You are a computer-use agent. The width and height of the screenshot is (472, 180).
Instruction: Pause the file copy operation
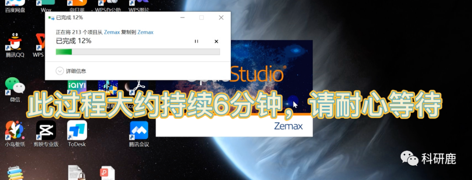(196, 41)
